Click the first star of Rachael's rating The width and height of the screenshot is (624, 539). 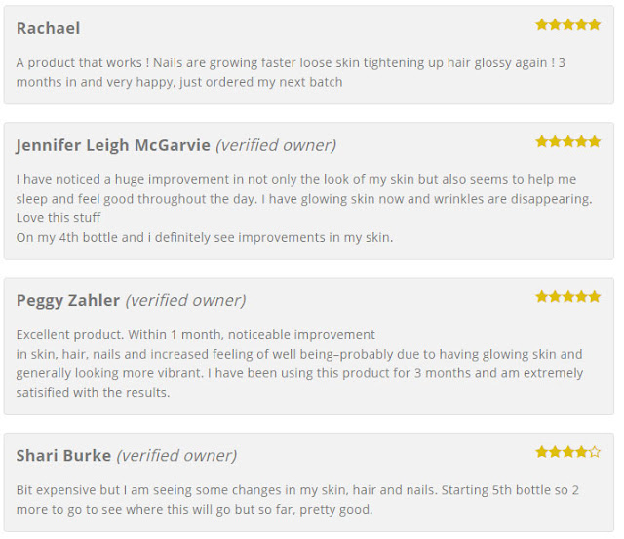coord(541,24)
